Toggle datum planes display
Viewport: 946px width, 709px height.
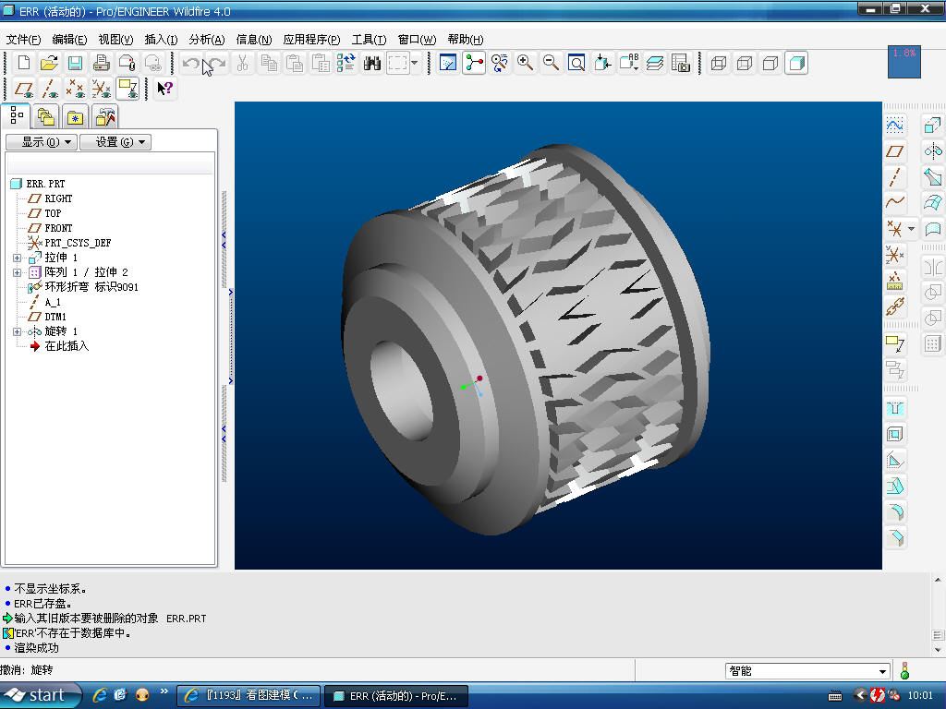pyautogui.click(x=23, y=89)
